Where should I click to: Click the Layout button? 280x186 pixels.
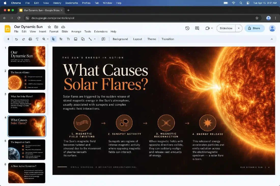tap(137, 39)
